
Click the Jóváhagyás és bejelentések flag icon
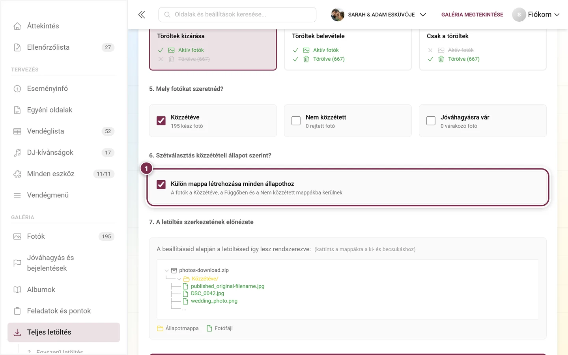point(17,263)
